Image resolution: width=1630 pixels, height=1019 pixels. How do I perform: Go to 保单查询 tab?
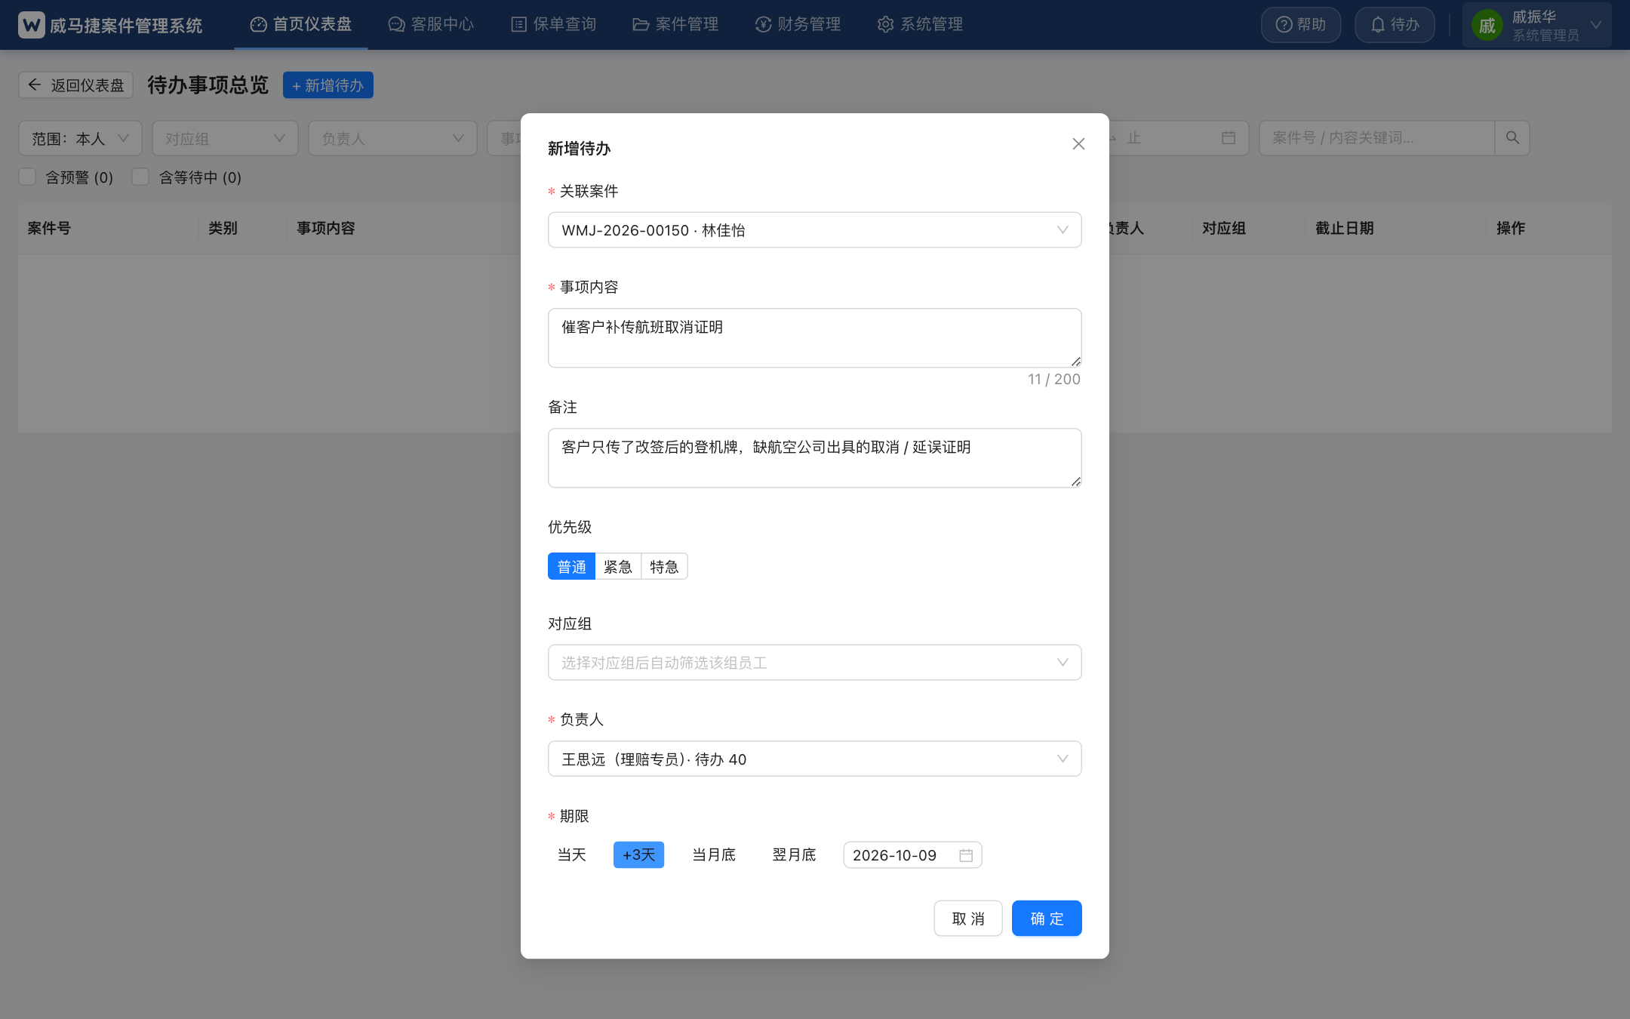coord(554,25)
